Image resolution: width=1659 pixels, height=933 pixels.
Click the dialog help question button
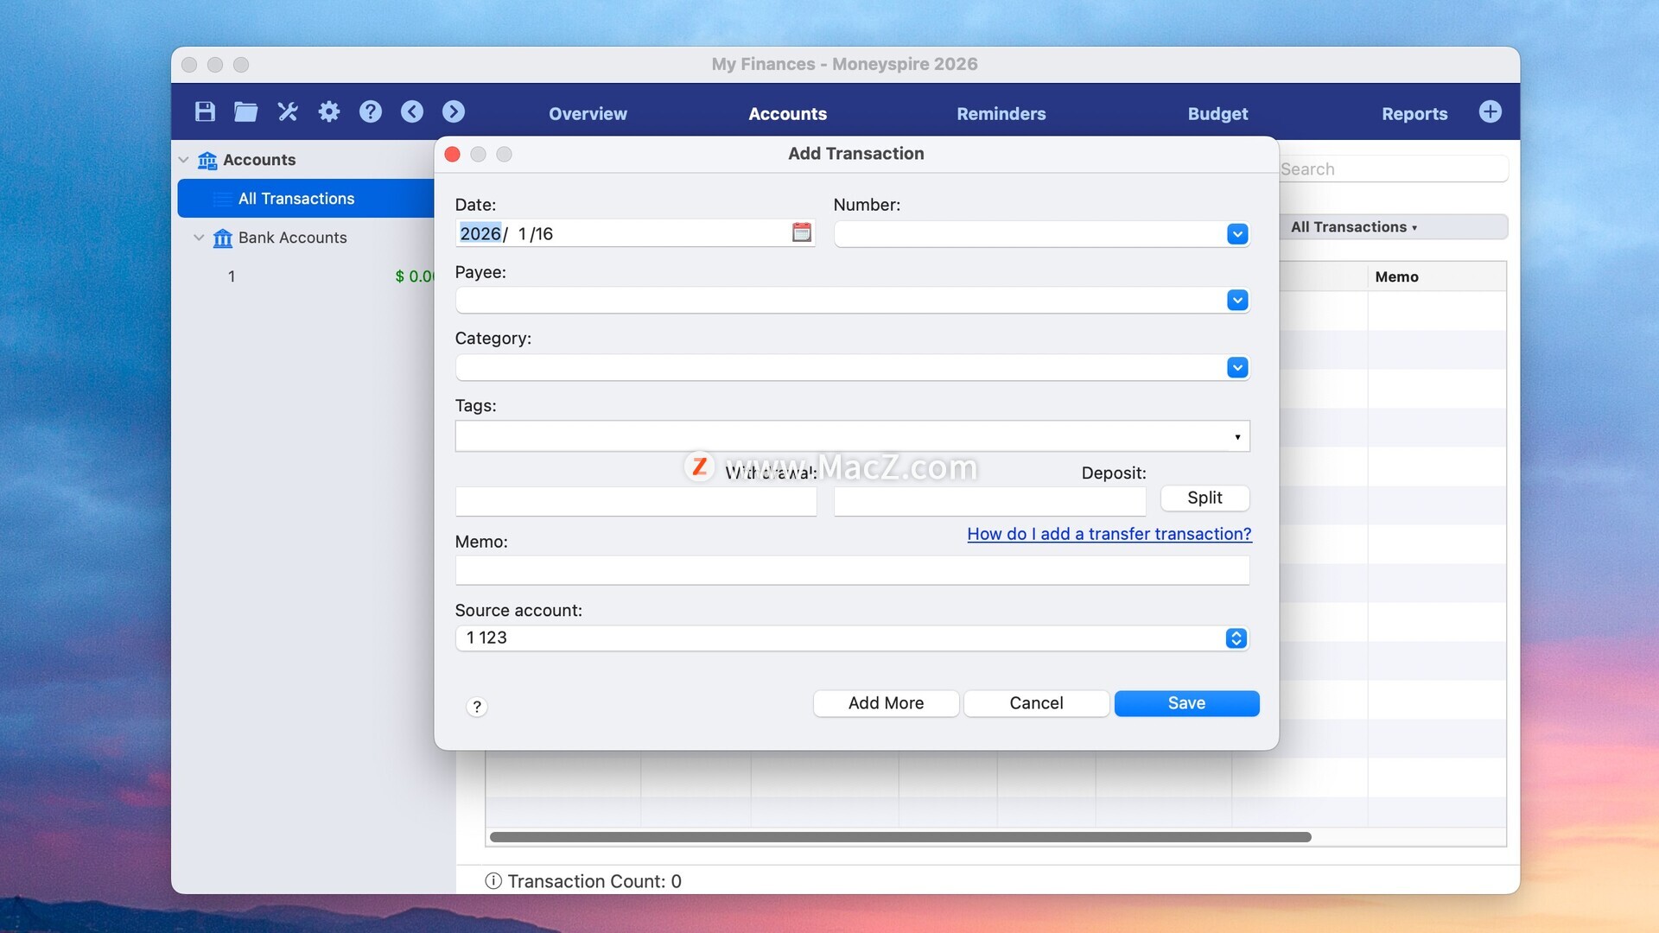tap(476, 707)
